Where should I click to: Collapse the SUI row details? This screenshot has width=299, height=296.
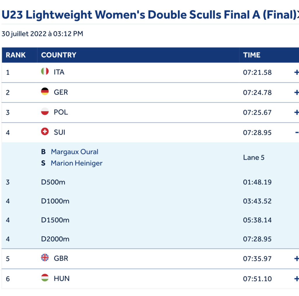(296, 133)
